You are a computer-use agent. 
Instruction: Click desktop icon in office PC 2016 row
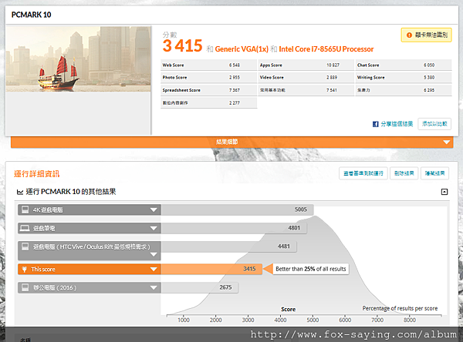click(x=25, y=287)
